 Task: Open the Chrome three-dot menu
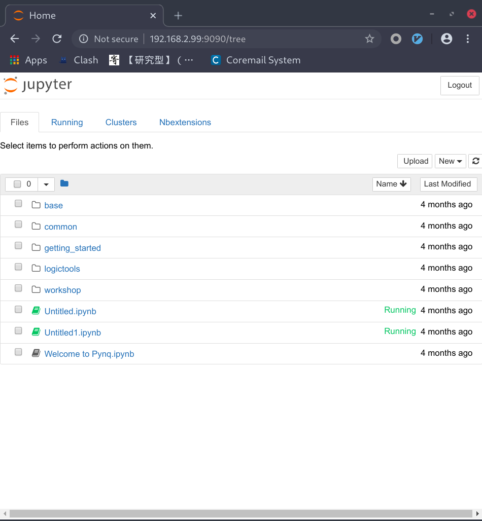pos(468,39)
